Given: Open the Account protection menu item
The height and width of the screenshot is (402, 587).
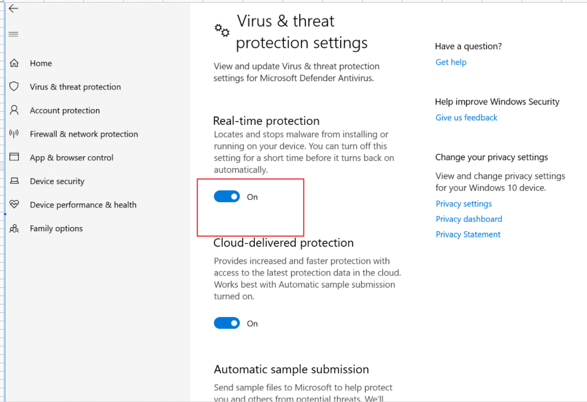Looking at the screenshot, I should [64, 111].
